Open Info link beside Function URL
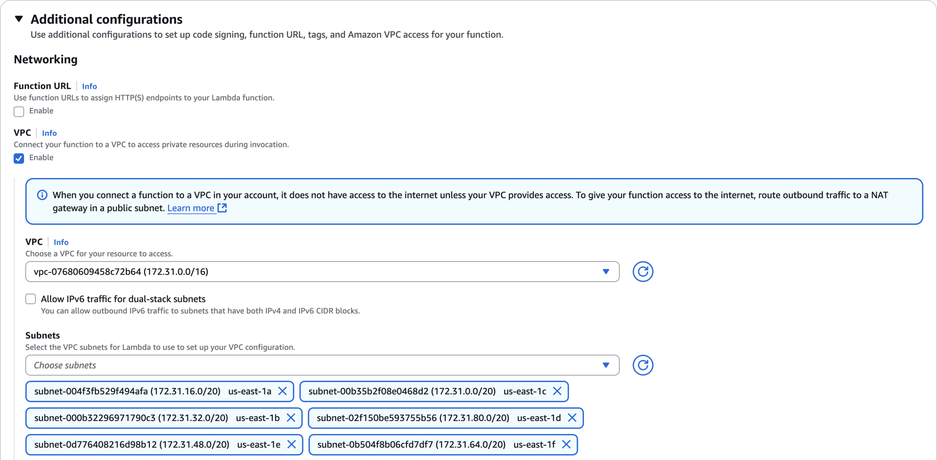This screenshot has width=937, height=460. tap(89, 87)
